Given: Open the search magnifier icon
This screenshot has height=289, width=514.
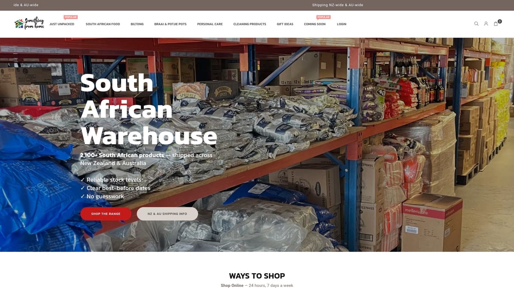Looking at the screenshot, I should point(476,24).
